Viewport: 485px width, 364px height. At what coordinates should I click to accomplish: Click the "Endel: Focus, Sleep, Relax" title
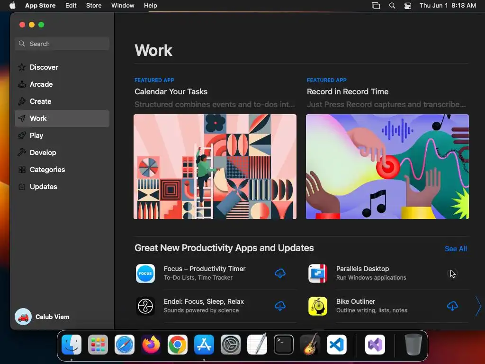tap(204, 301)
